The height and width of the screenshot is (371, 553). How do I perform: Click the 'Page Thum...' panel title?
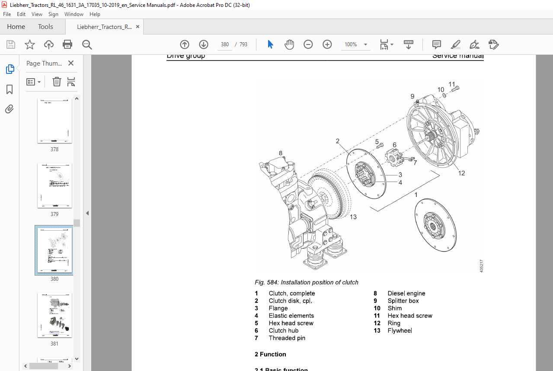click(44, 63)
